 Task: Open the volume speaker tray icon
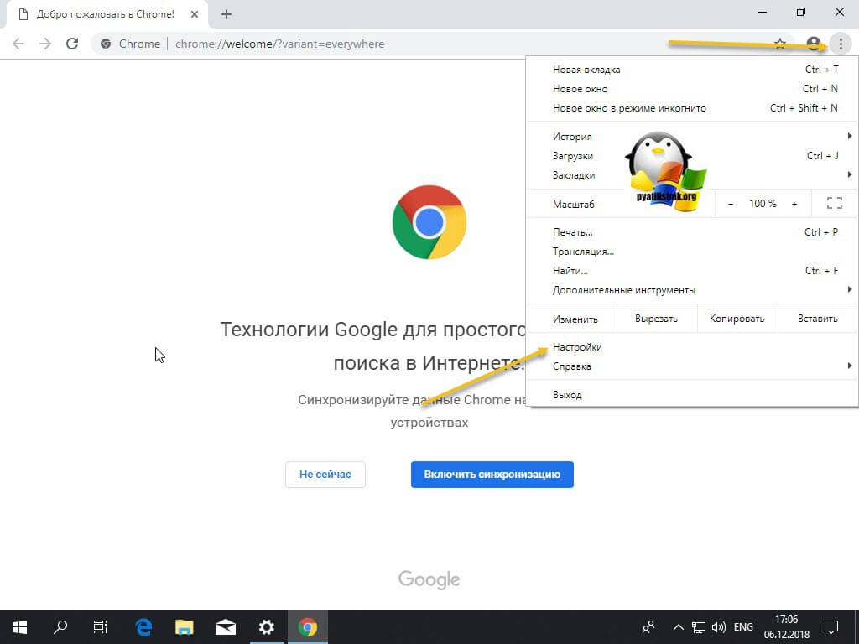tap(719, 627)
